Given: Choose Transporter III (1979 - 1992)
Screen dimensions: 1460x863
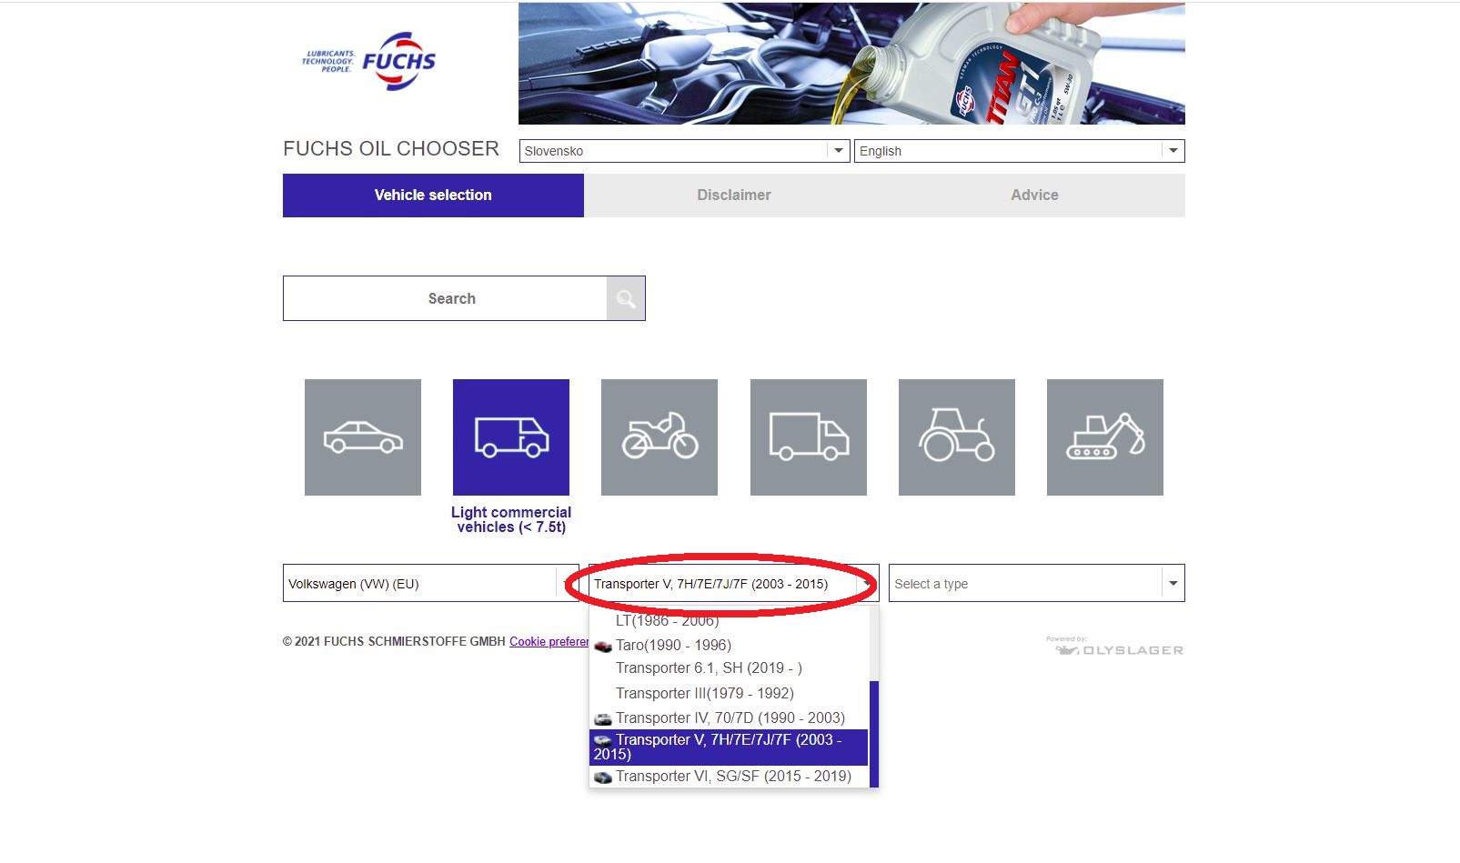Looking at the screenshot, I should 729,693.
